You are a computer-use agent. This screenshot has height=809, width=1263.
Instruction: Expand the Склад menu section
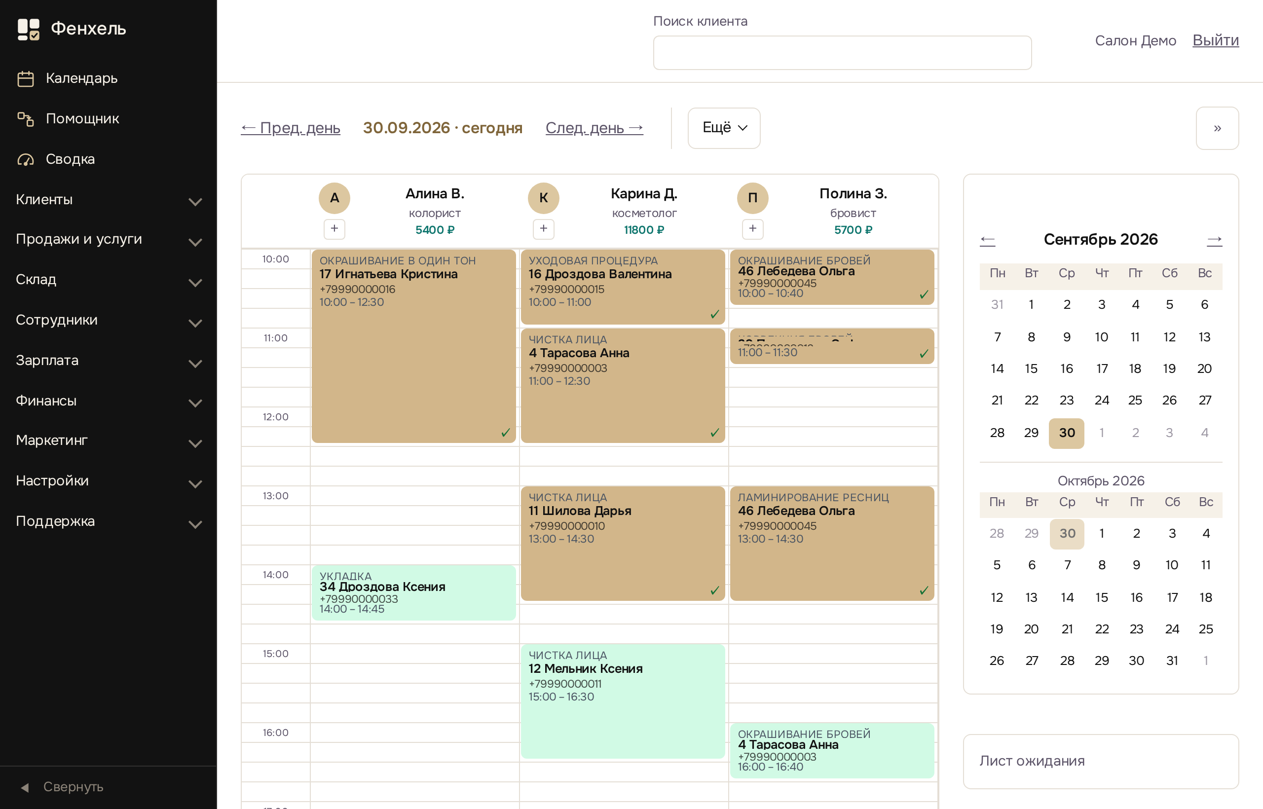tap(108, 280)
